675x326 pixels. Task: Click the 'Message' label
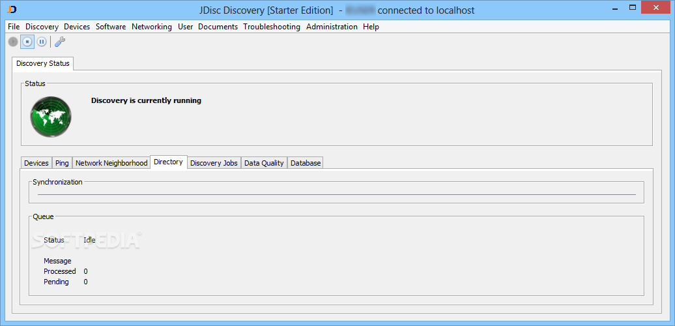pyautogui.click(x=57, y=261)
